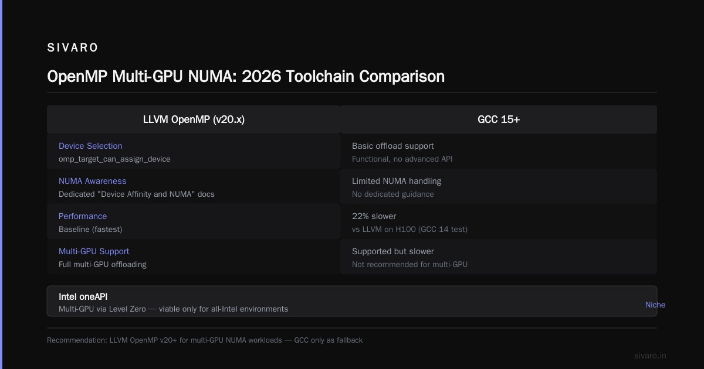704x369 pixels.
Task: Click the Recommendation footer text
Action: pyautogui.click(x=205, y=340)
